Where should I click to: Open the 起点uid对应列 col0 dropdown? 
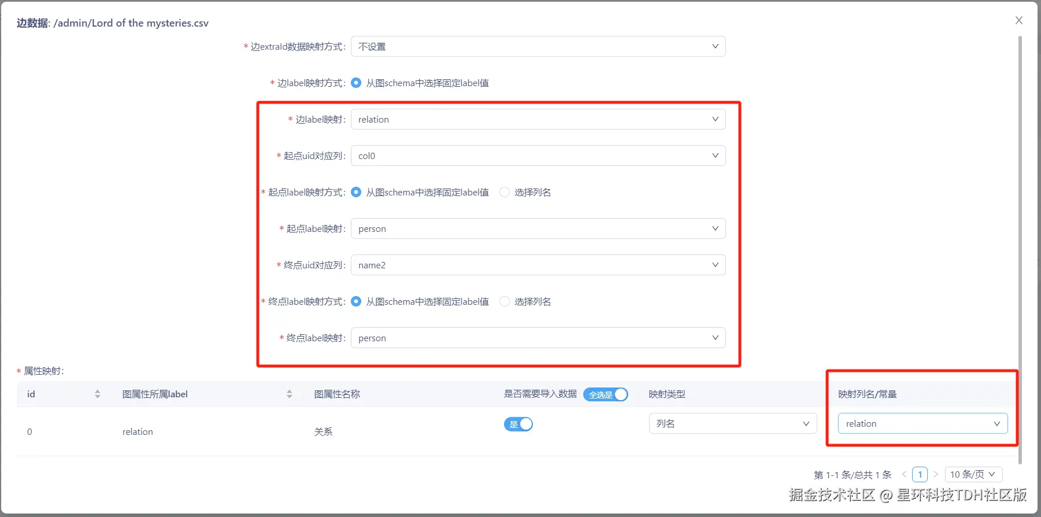[x=538, y=156]
